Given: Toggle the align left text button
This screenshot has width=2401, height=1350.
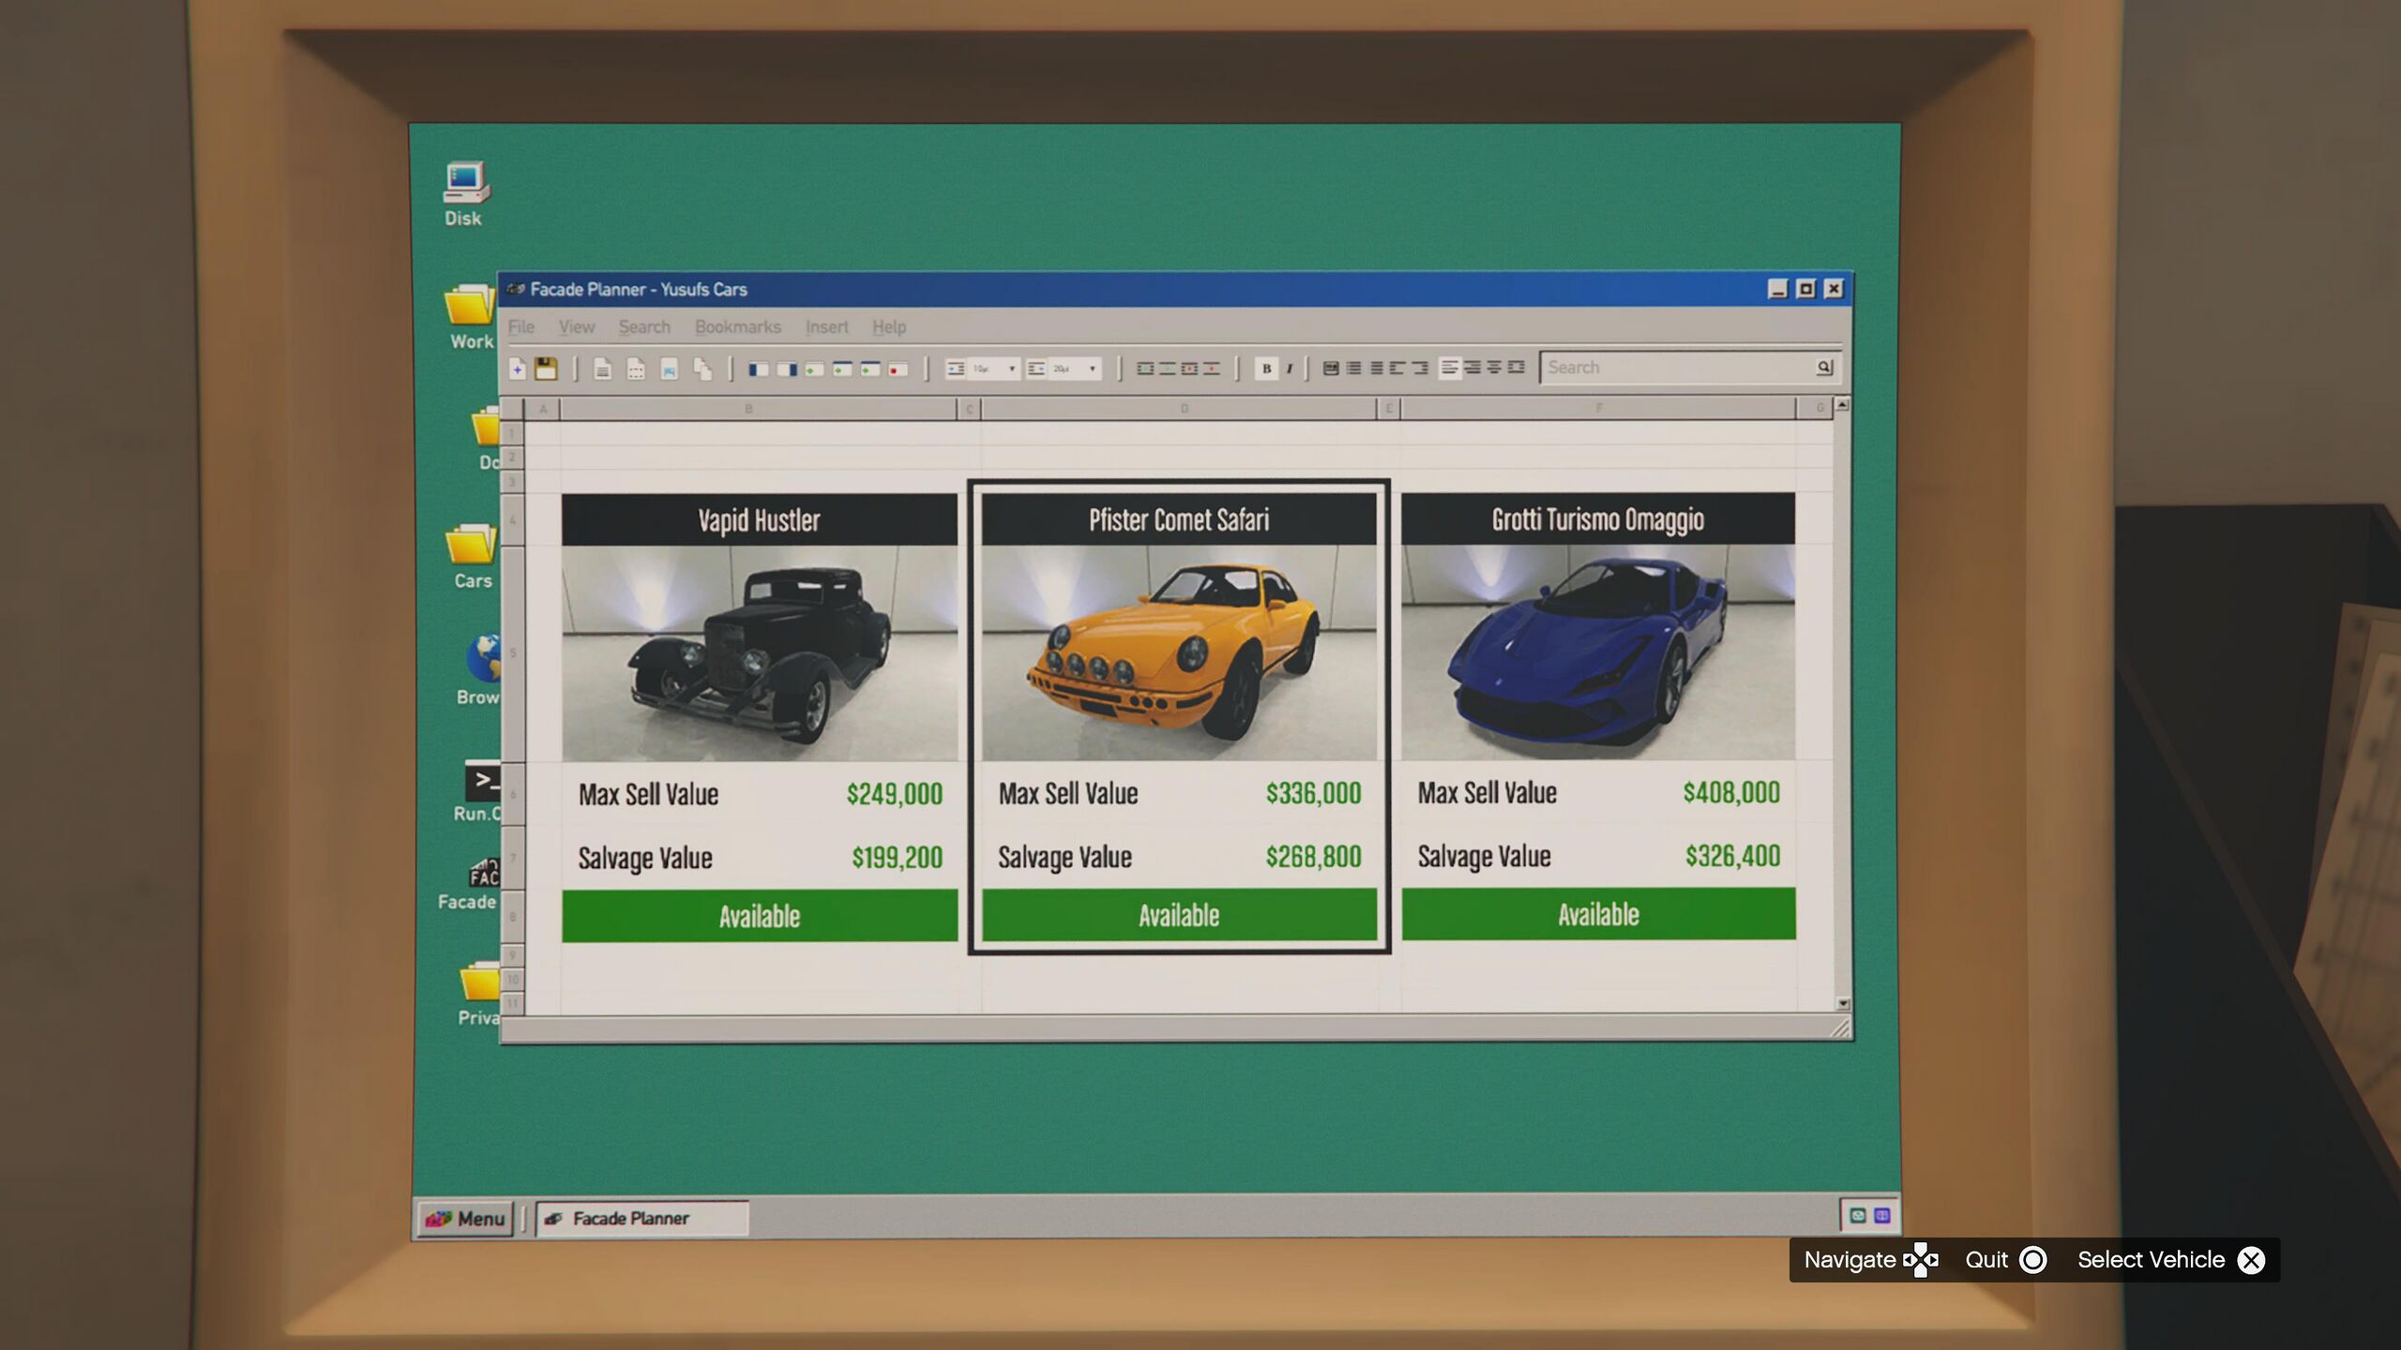Looking at the screenshot, I should pyautogui.click(x=1450, y=367).
